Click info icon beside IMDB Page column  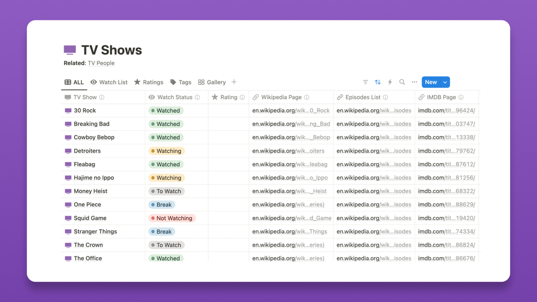click(461, 97)
